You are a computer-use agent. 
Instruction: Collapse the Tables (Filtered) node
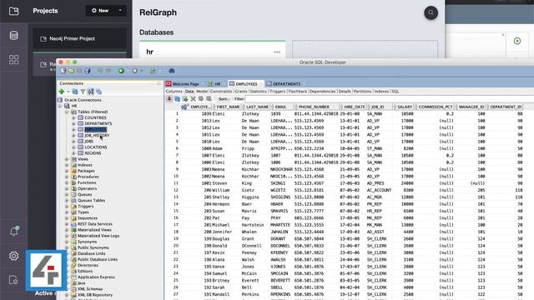point(67,112)
